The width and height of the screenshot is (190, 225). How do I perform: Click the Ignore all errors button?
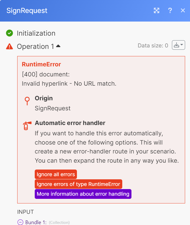pos(56,174)
